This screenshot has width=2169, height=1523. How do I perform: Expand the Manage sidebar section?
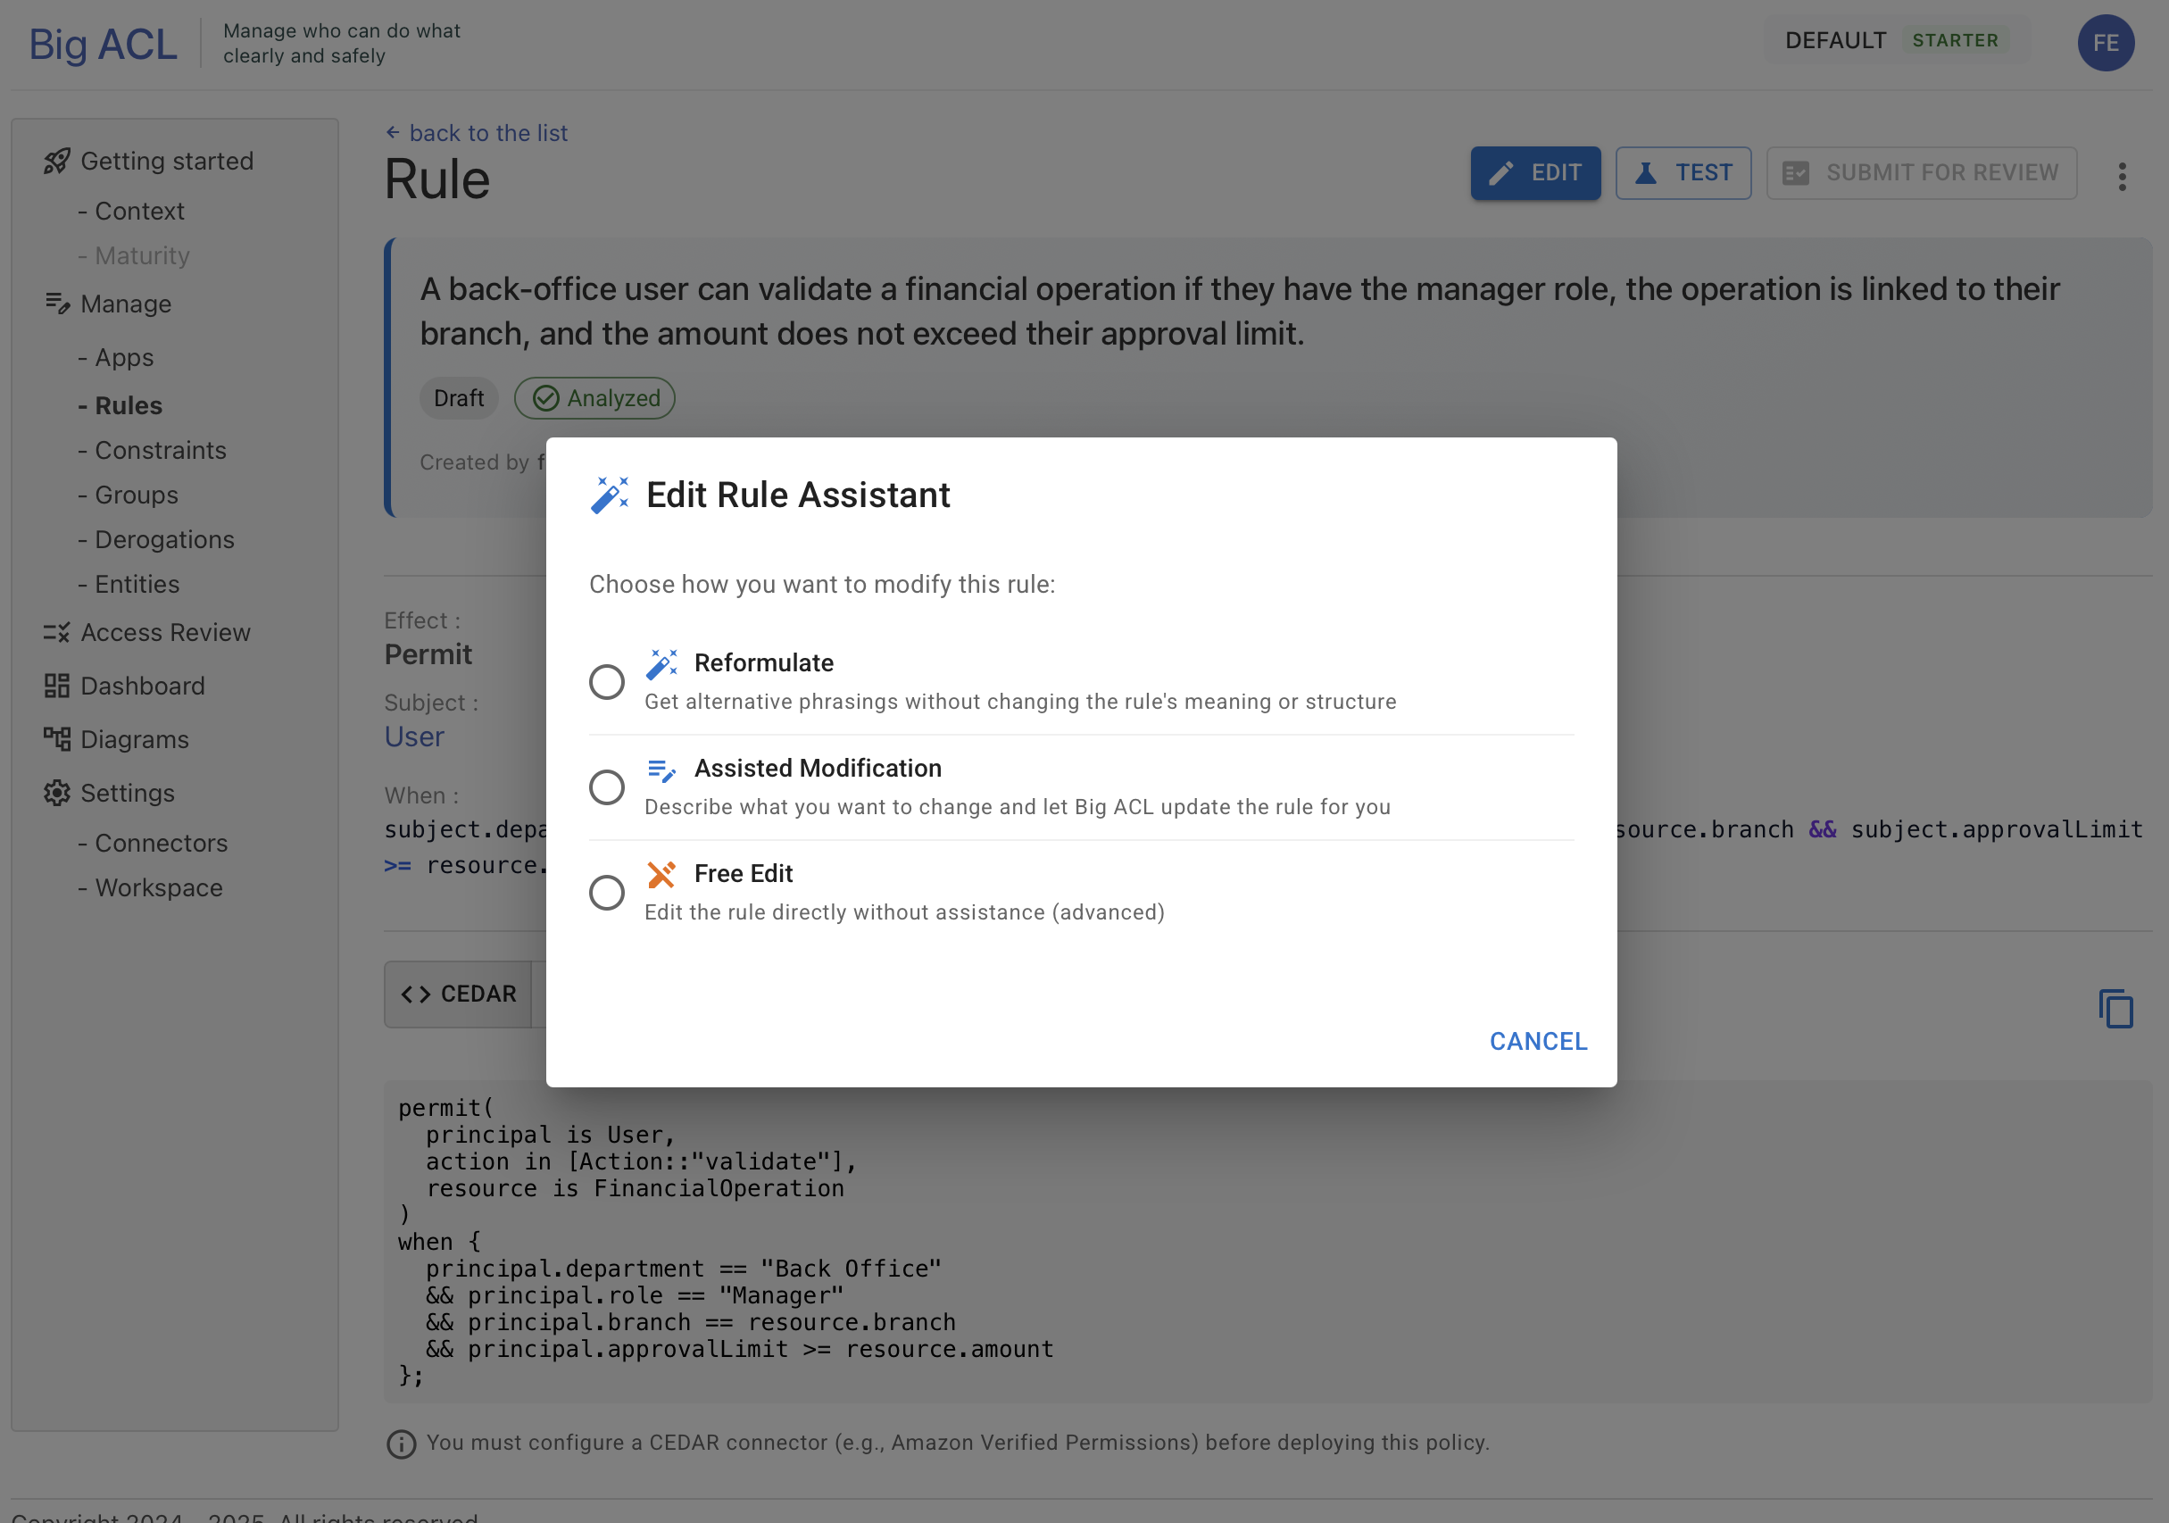coord(126,304)
